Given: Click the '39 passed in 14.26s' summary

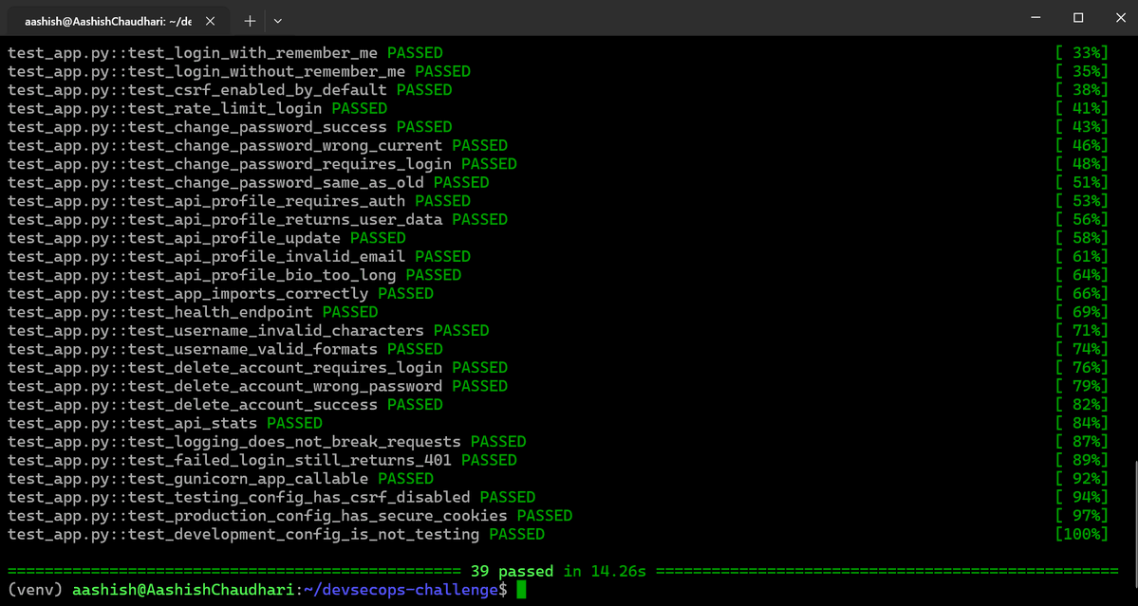Looking at the screenshot, I should (558, 571).
